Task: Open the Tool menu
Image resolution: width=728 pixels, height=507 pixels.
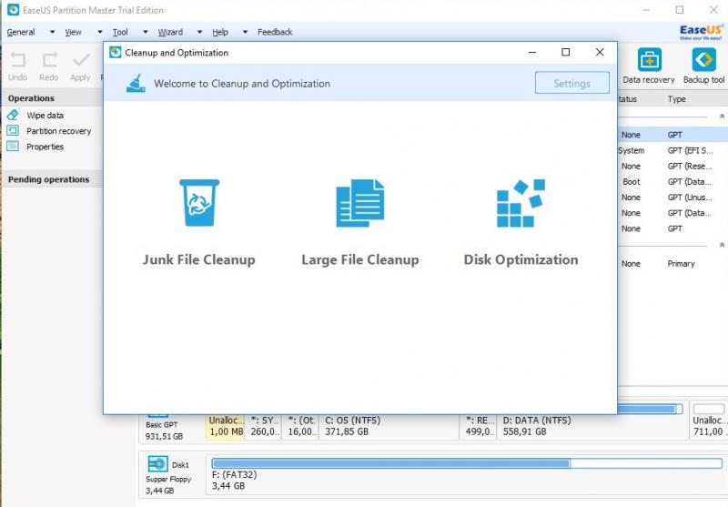Action: pyautogui.click(x=120, y=32)
